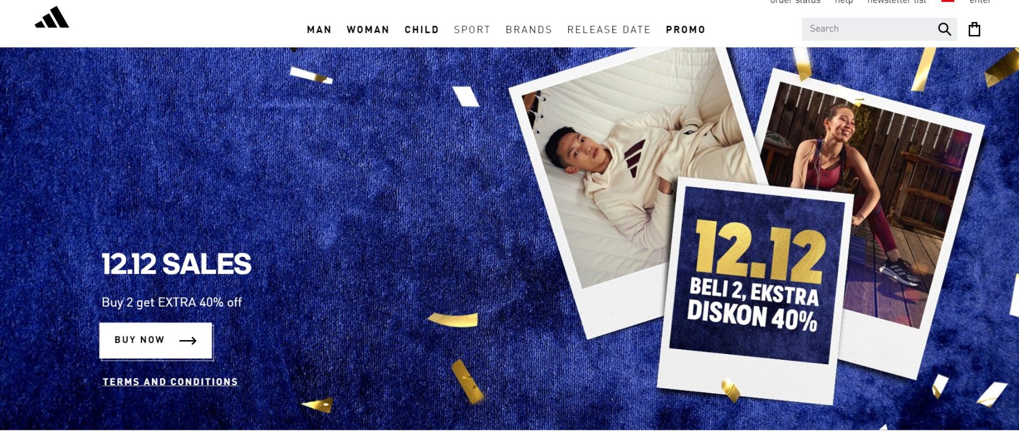Open the CHILD menu
Viewport: 1019px width, 433px height.
tap(421, 30)
